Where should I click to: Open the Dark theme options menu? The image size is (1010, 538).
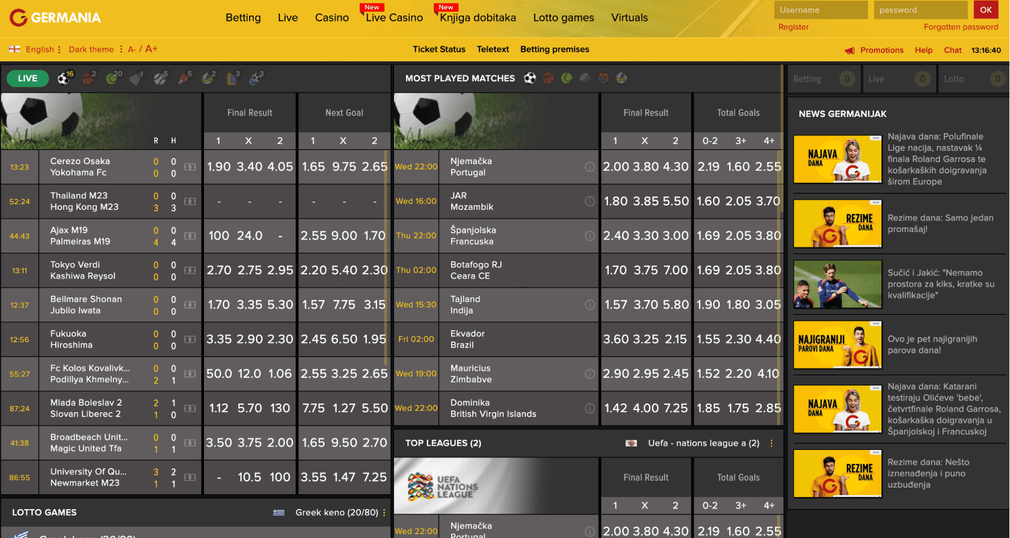coord(96,49)
